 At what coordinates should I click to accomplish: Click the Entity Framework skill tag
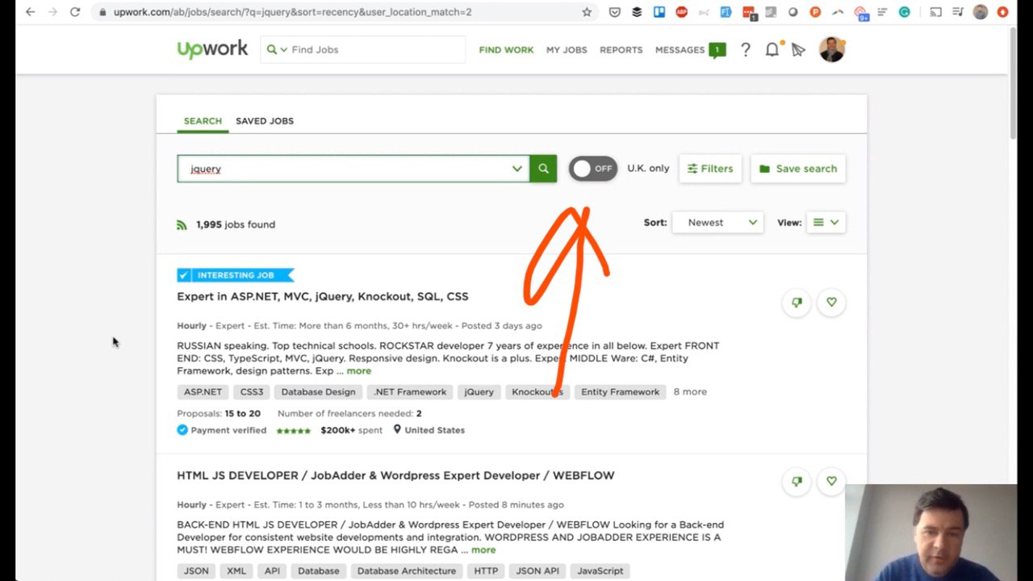tap(620, 392)
